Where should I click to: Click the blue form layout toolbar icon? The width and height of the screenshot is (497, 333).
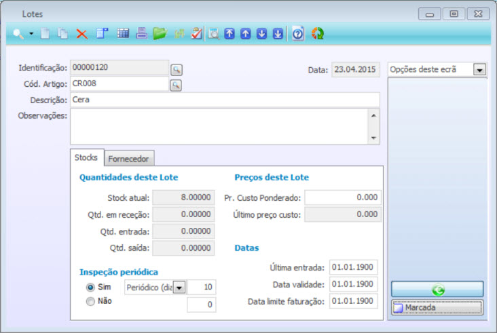pyautogui.click(x=102, y=33)
